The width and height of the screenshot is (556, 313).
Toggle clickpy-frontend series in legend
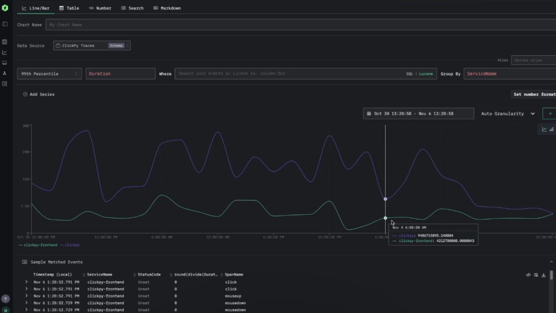pos(38,245)
